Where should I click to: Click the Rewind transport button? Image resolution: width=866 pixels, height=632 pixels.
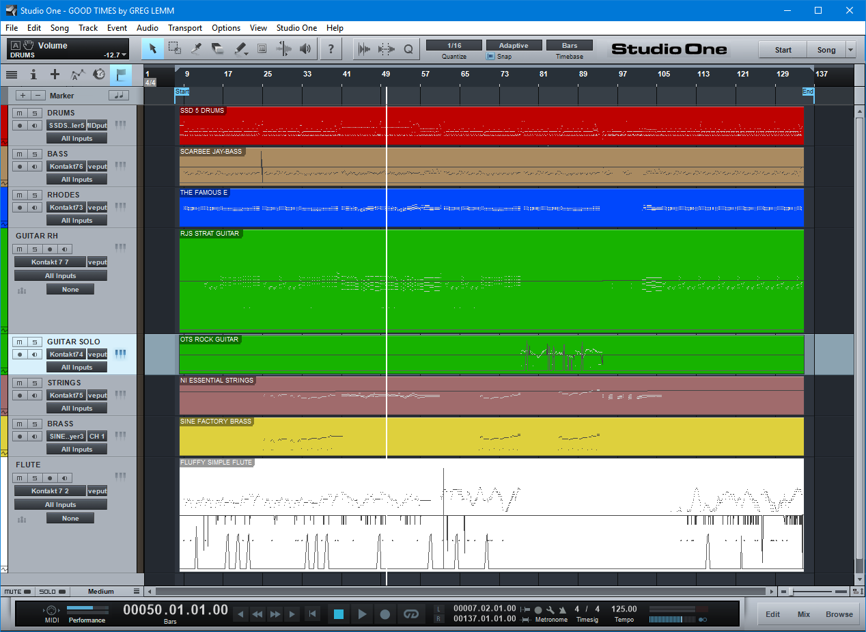[257, 614]
